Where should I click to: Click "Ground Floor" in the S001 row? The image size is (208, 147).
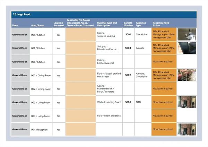[x=19, y=35]
